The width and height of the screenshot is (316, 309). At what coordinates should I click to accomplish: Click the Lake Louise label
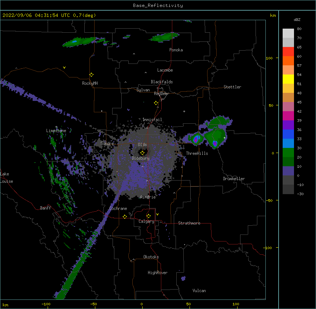click(7, 178)
